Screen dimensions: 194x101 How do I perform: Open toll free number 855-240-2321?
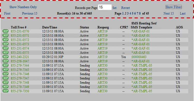pyautogui.click(x=20, y=57)
